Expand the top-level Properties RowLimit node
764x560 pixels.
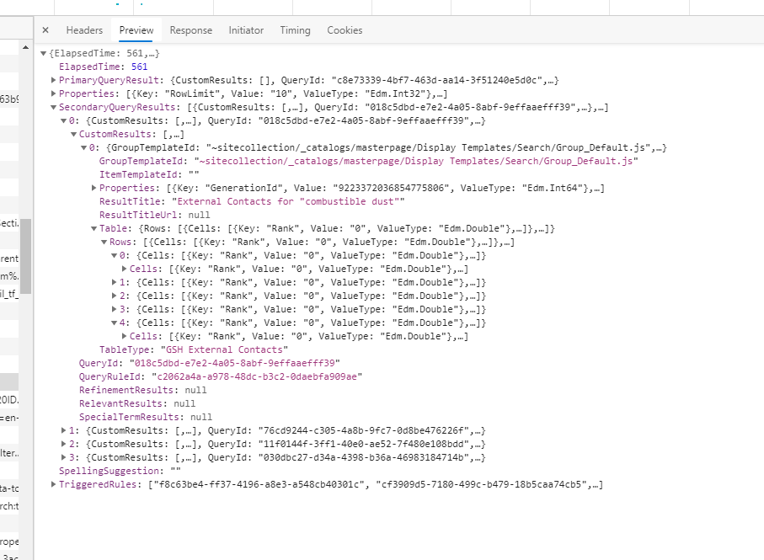pyautogui.click(x=53, y=93)
